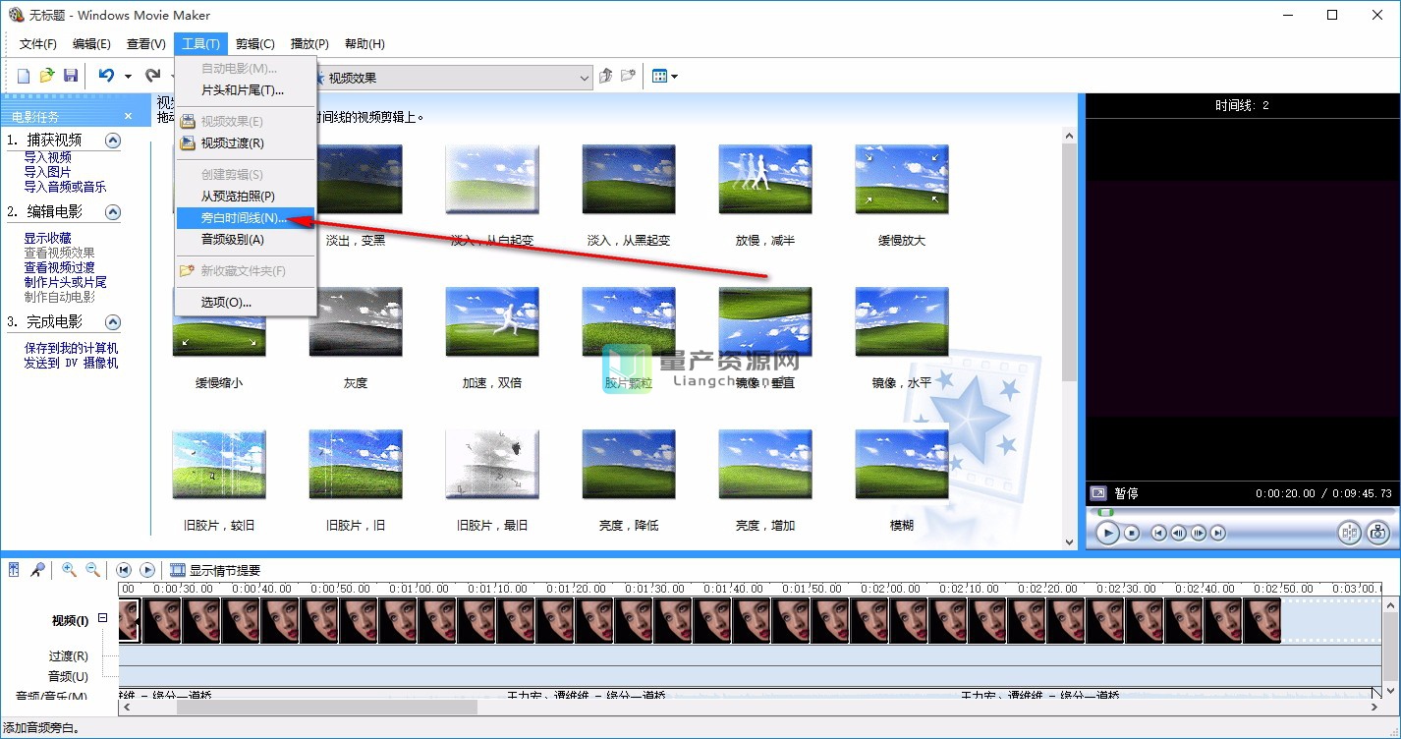Select the 模糊 effect thumbnail
The height and width of the screenshot is (739, 1401).
pyautogui.click(x=902, y=465)
